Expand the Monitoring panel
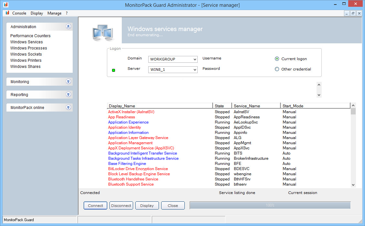365x226 pixels. point(68,81)
